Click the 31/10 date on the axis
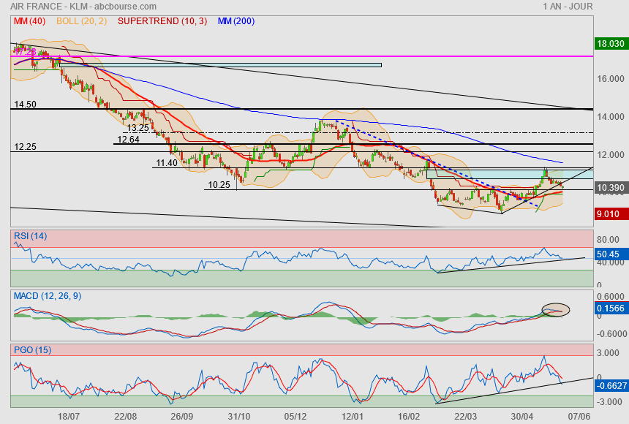The image size is (629, 424). click(x=239, y=415)
